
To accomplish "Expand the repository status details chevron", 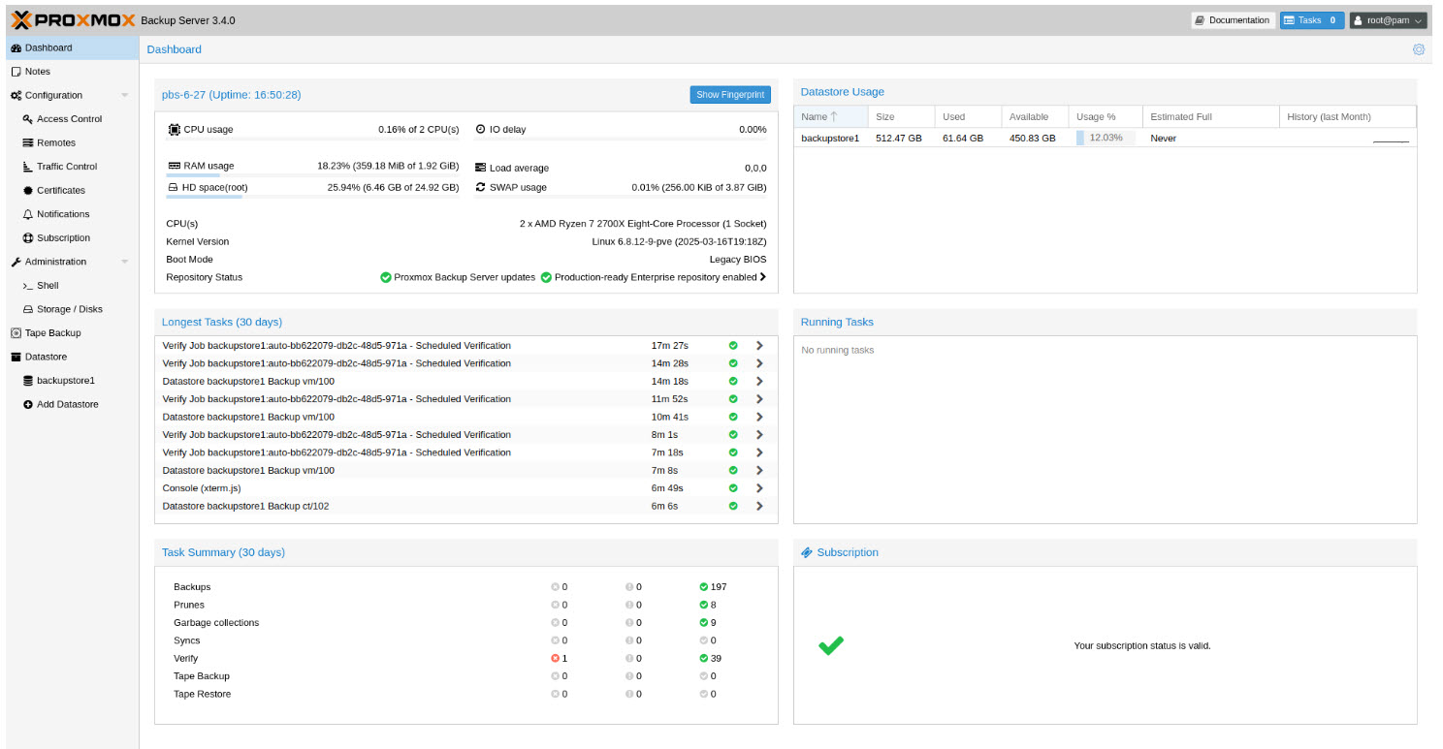I will [x=762, y=277].
